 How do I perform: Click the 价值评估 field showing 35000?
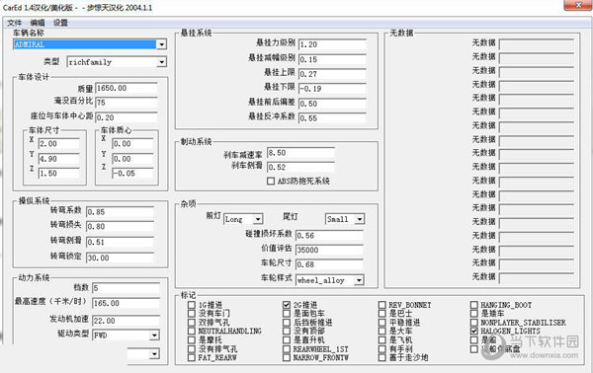329,250
